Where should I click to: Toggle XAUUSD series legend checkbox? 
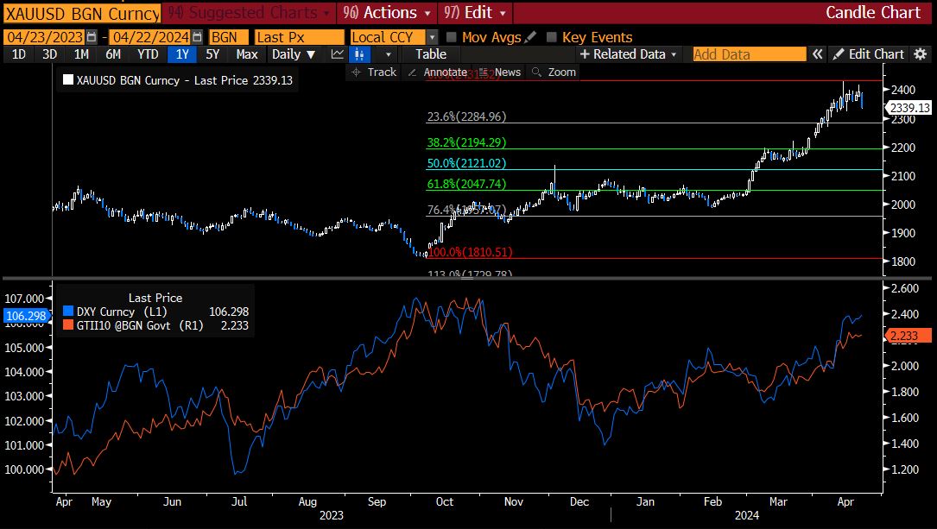pos(68,79)
